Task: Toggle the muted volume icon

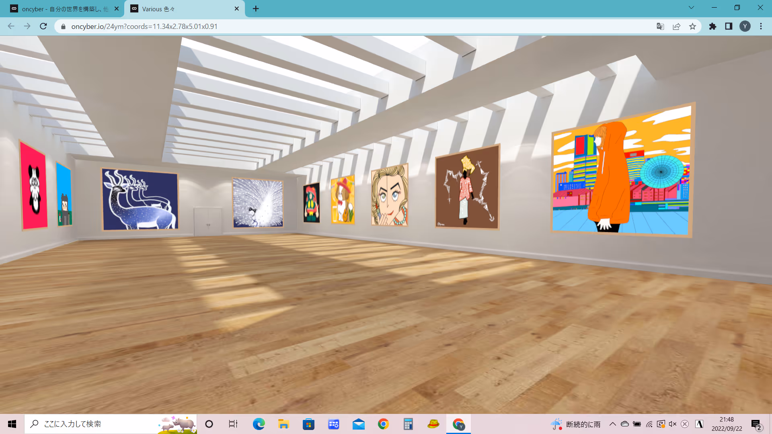Action: pyautogui.click(x=673, y=424)
